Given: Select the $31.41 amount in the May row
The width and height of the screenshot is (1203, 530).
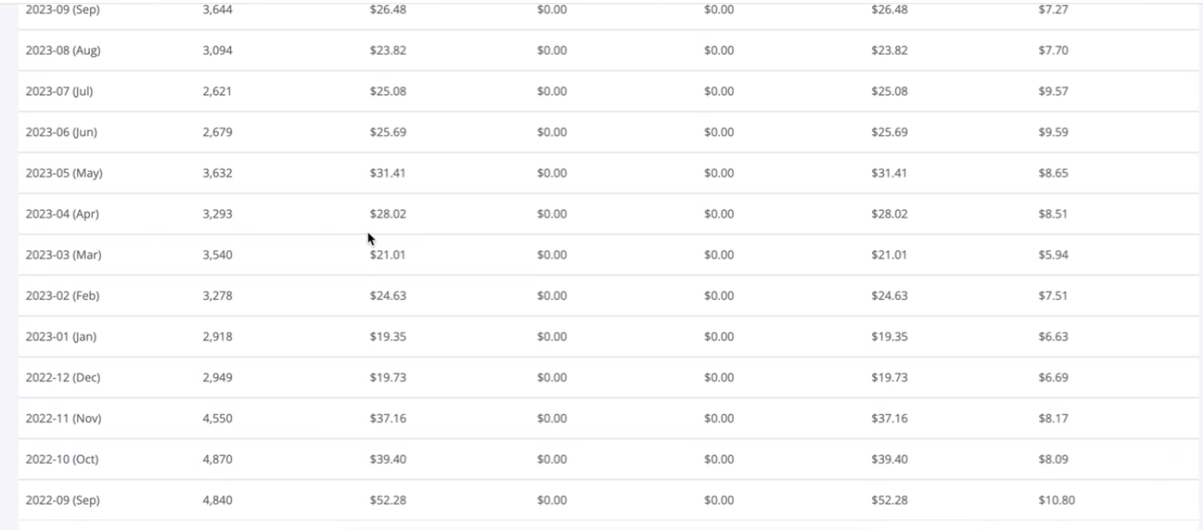Looking at the screenshot, I should pos(388,174).
